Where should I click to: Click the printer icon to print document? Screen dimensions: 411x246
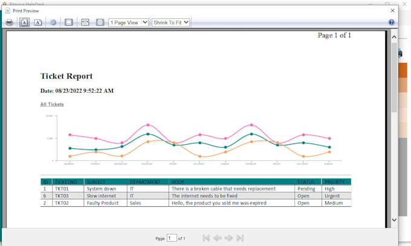pyautogui.click(x=10, y=22)
